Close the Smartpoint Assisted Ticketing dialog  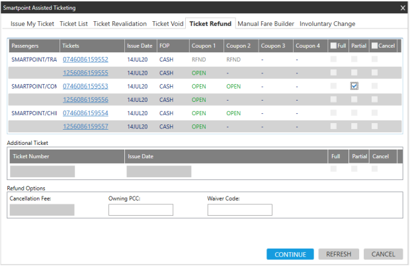pyautogui.click(x=403, y=8)
